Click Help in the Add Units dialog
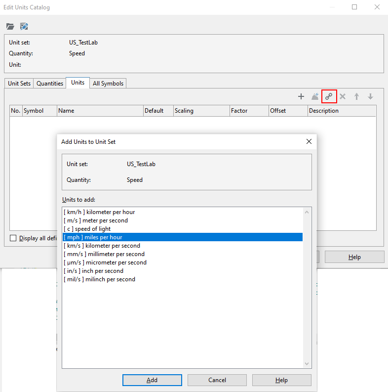Viewport: 388px width, 392px height. (281, 380)
